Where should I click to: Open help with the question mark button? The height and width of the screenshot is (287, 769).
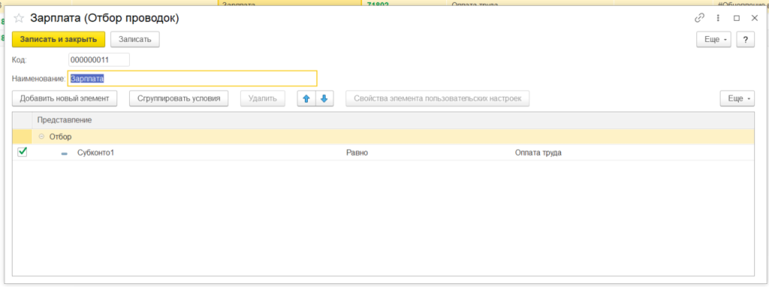746,40
